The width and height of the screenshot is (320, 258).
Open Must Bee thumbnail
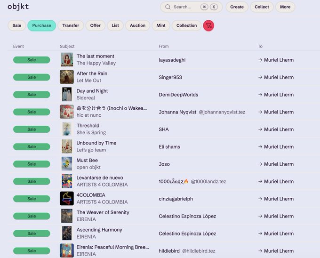pos(67,164)
